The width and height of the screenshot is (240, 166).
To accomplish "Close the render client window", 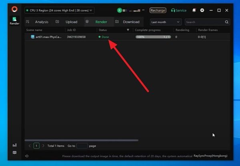I will point(227,10).
